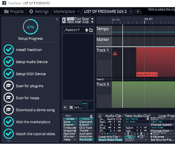The height and width of the screenshot is (144, 175).
Task: Select the Search browser tab
Action: click(x=86, y=19)
